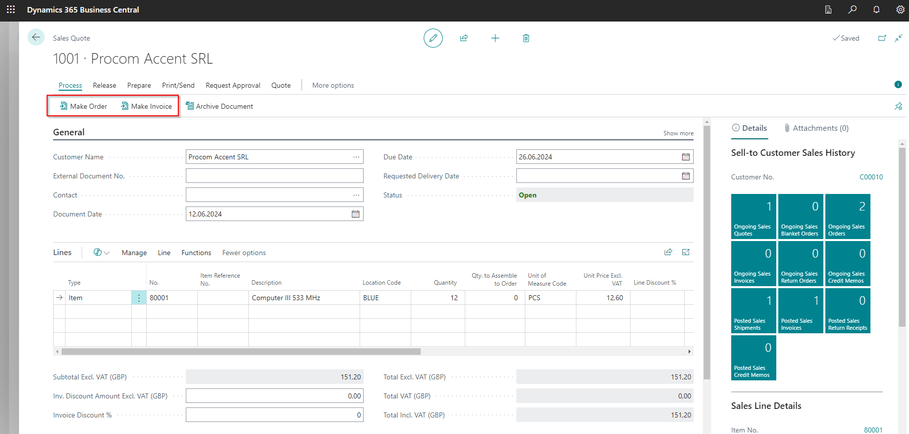Open Ongoing Sales Return Orders tile
909x434 pixels.
(800, 263)
